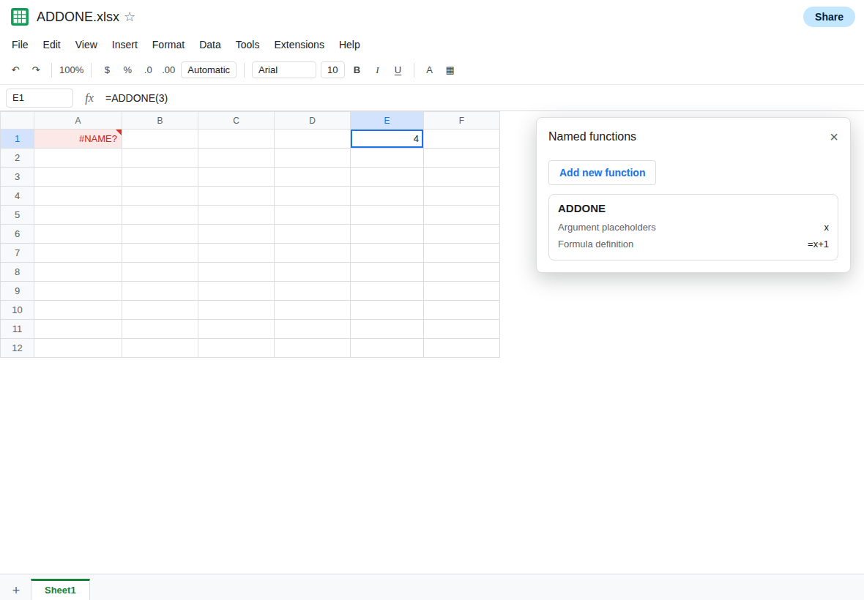Open the Sheets home icon
The width and height of the screenshot is (864, 600).
pos(20,17)
